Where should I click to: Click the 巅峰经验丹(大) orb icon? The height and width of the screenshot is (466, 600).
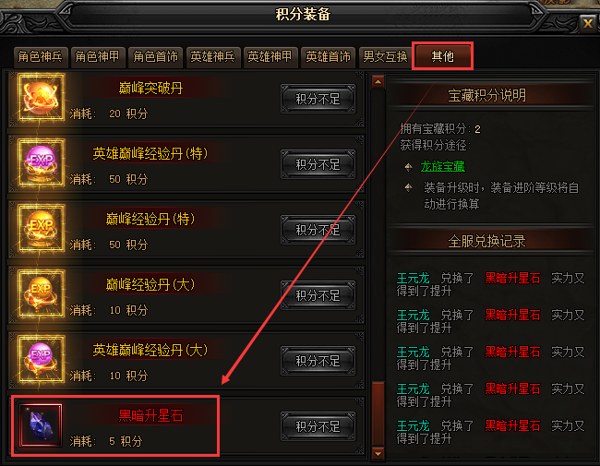coord(41,293)
